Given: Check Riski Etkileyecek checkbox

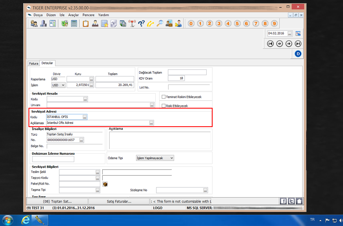Looking at the screenshot, I should (163, 106).
